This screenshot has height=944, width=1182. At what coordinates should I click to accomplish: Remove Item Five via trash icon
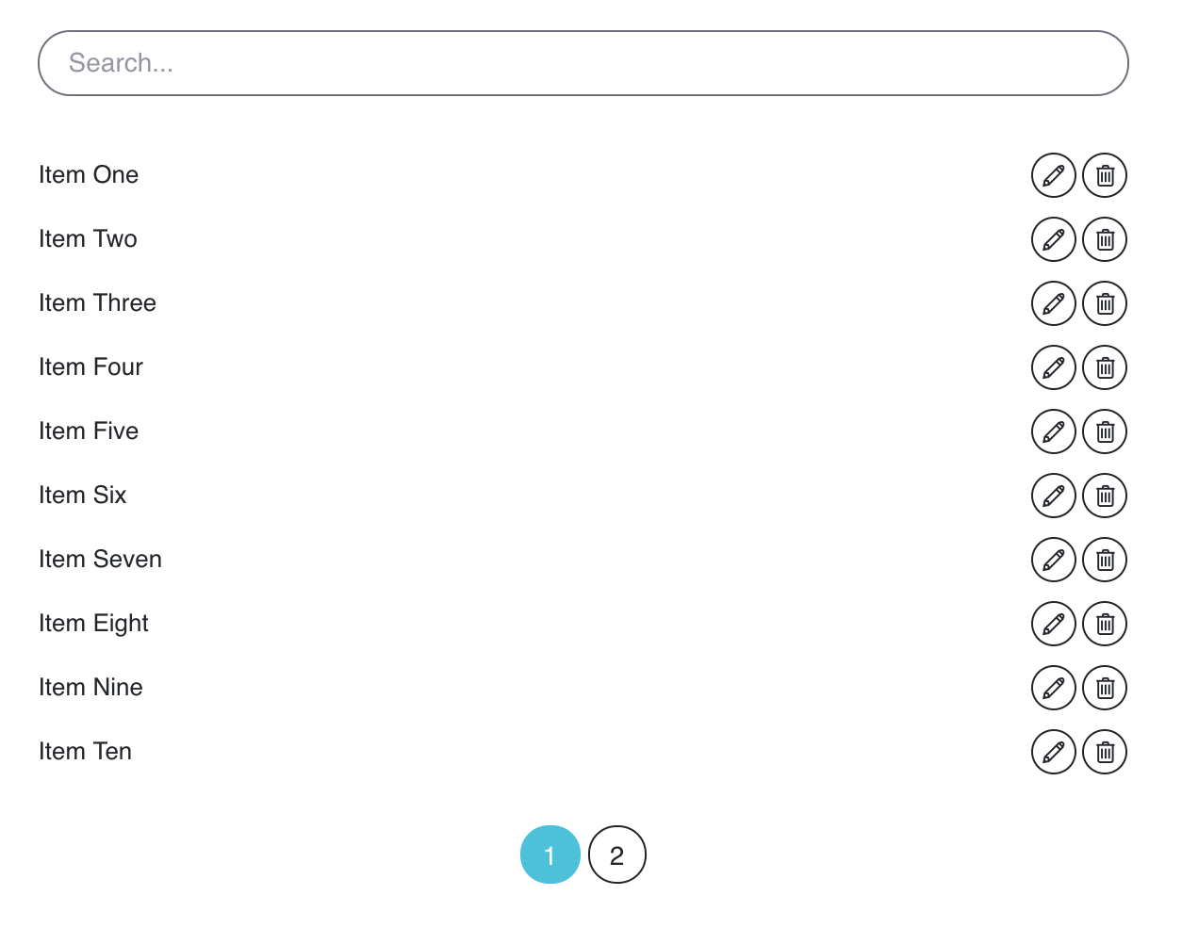pyautogui.click(x=1105, y=431)
